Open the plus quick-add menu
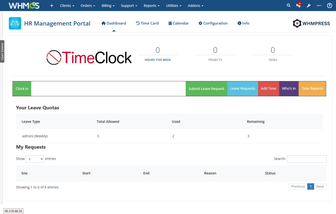 point(52,6)
